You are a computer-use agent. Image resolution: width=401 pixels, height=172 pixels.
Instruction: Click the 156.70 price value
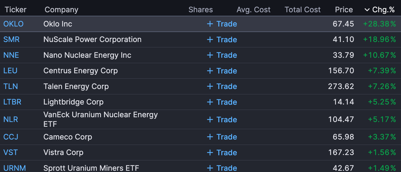(341, 71)
